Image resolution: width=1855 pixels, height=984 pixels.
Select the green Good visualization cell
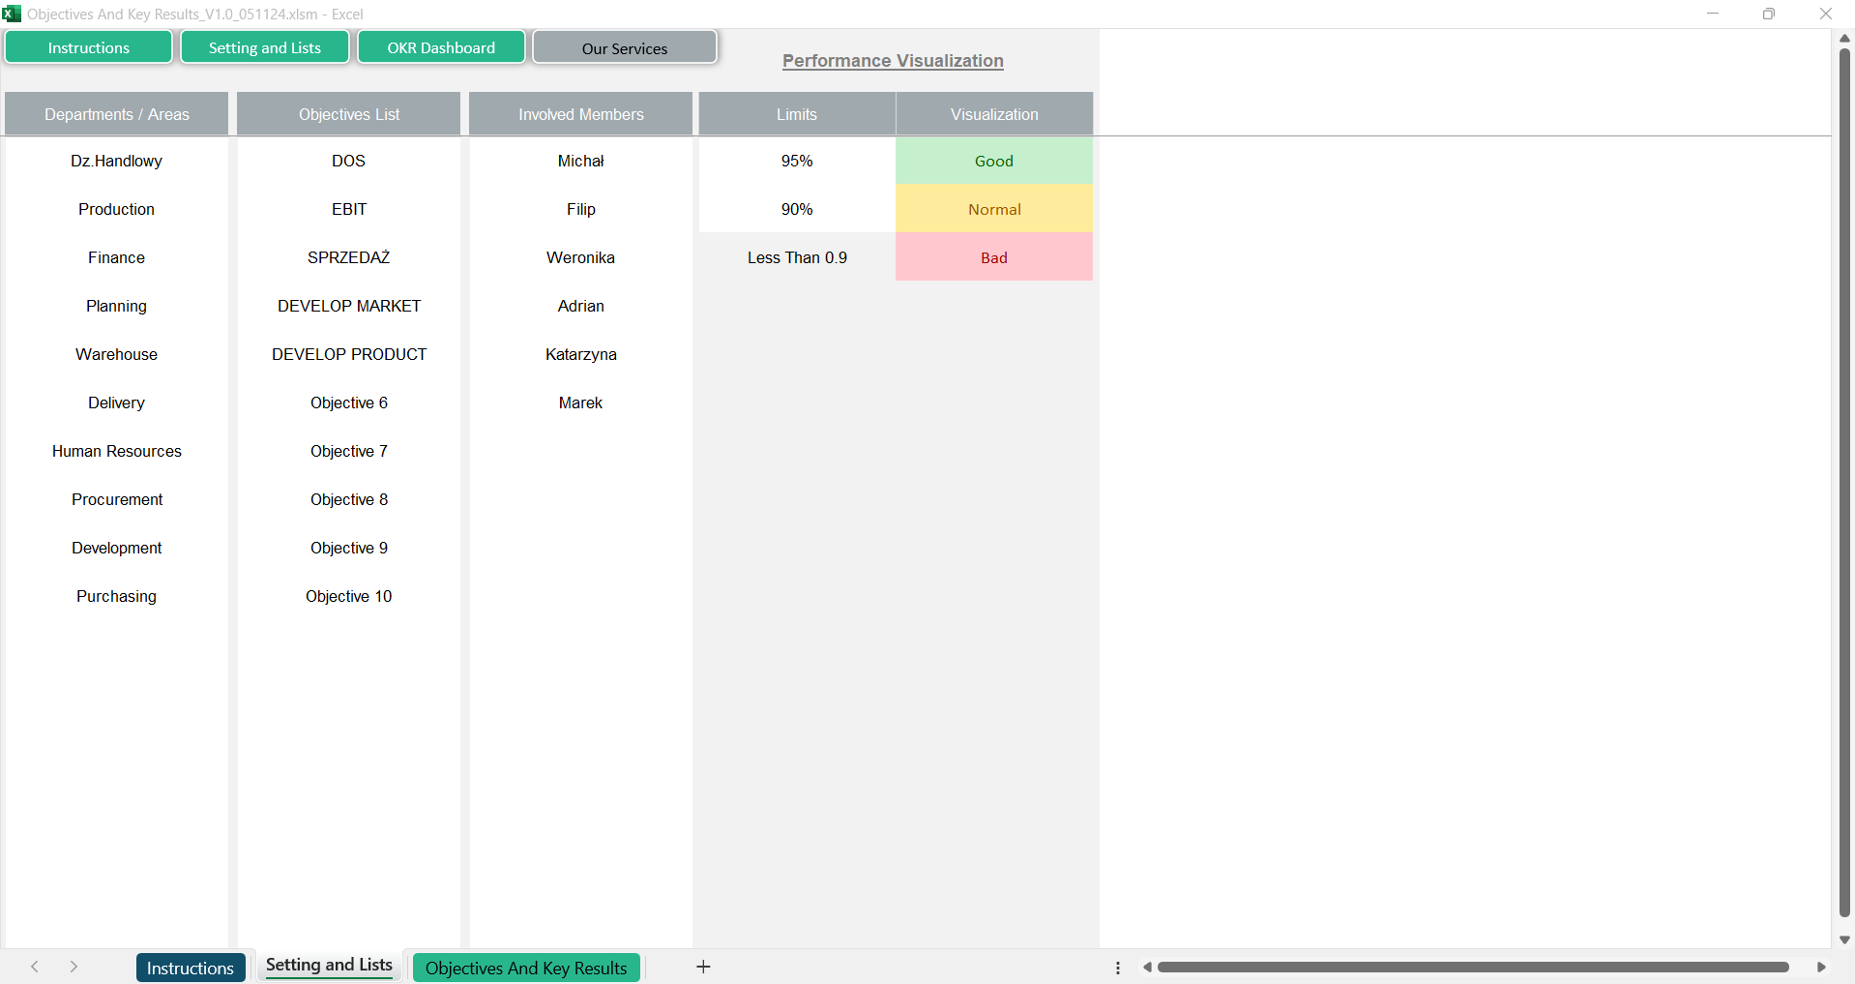point(993,161)
